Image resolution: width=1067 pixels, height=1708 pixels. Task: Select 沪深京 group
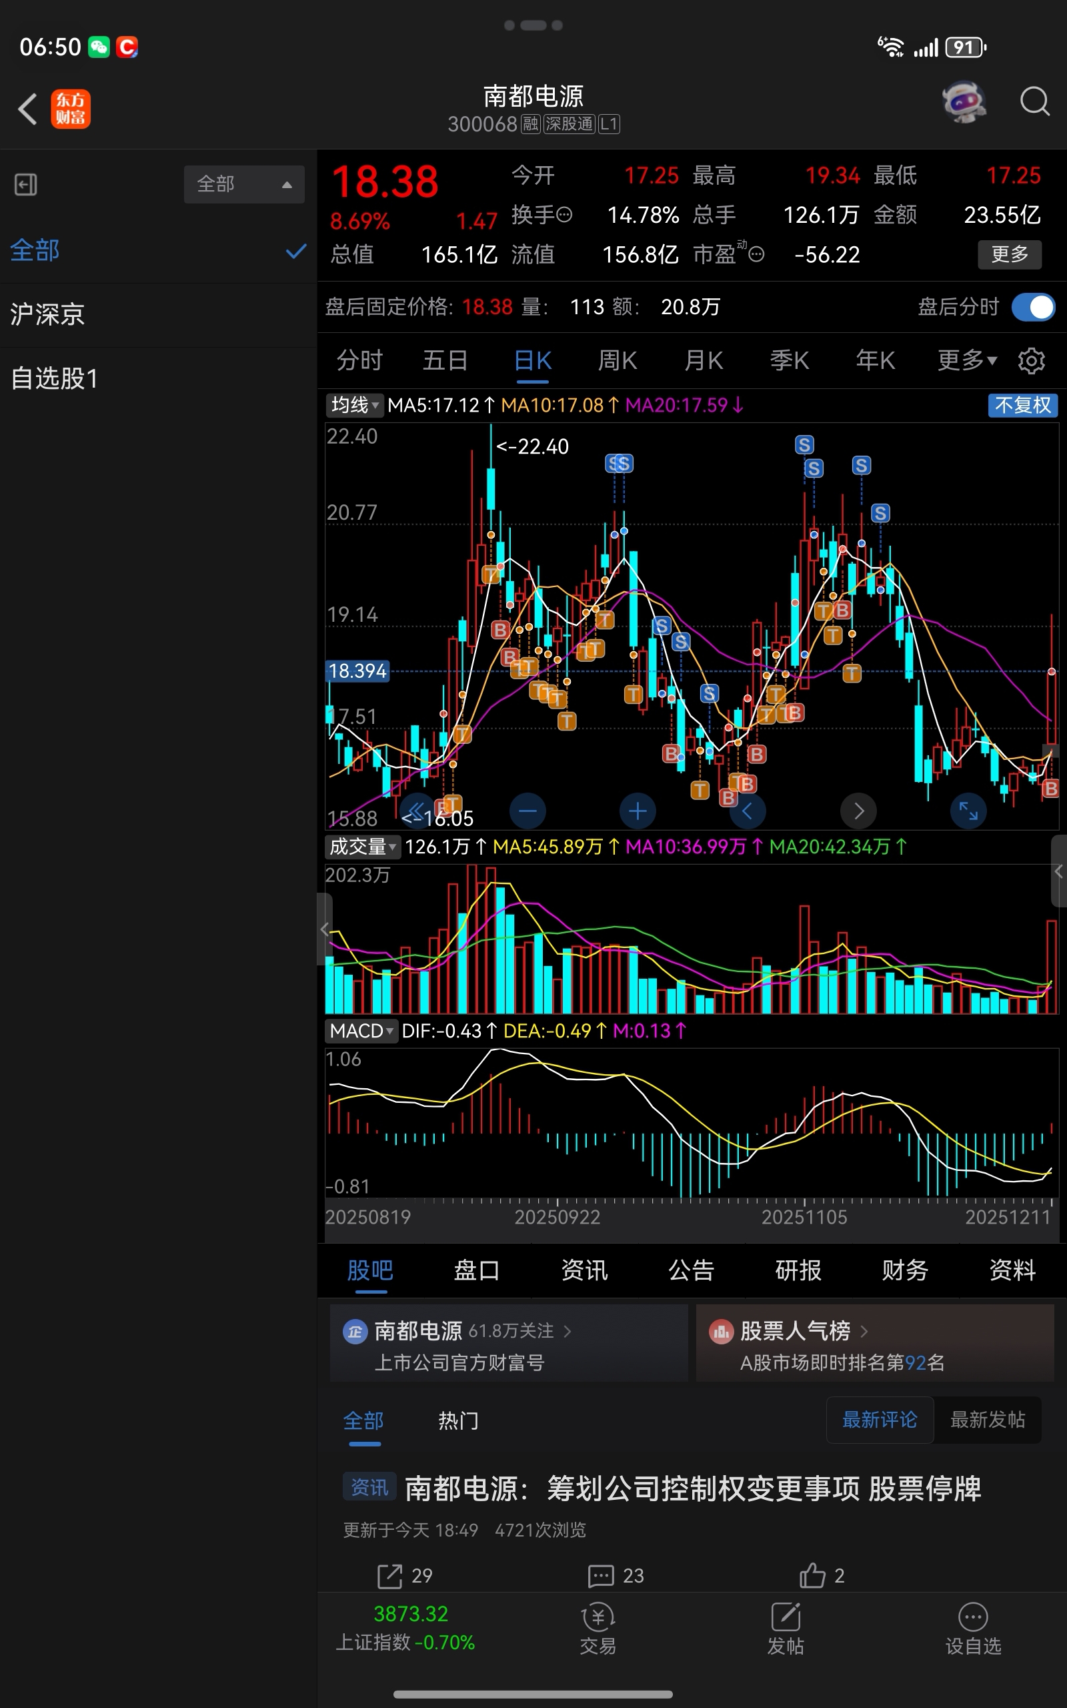158,315
